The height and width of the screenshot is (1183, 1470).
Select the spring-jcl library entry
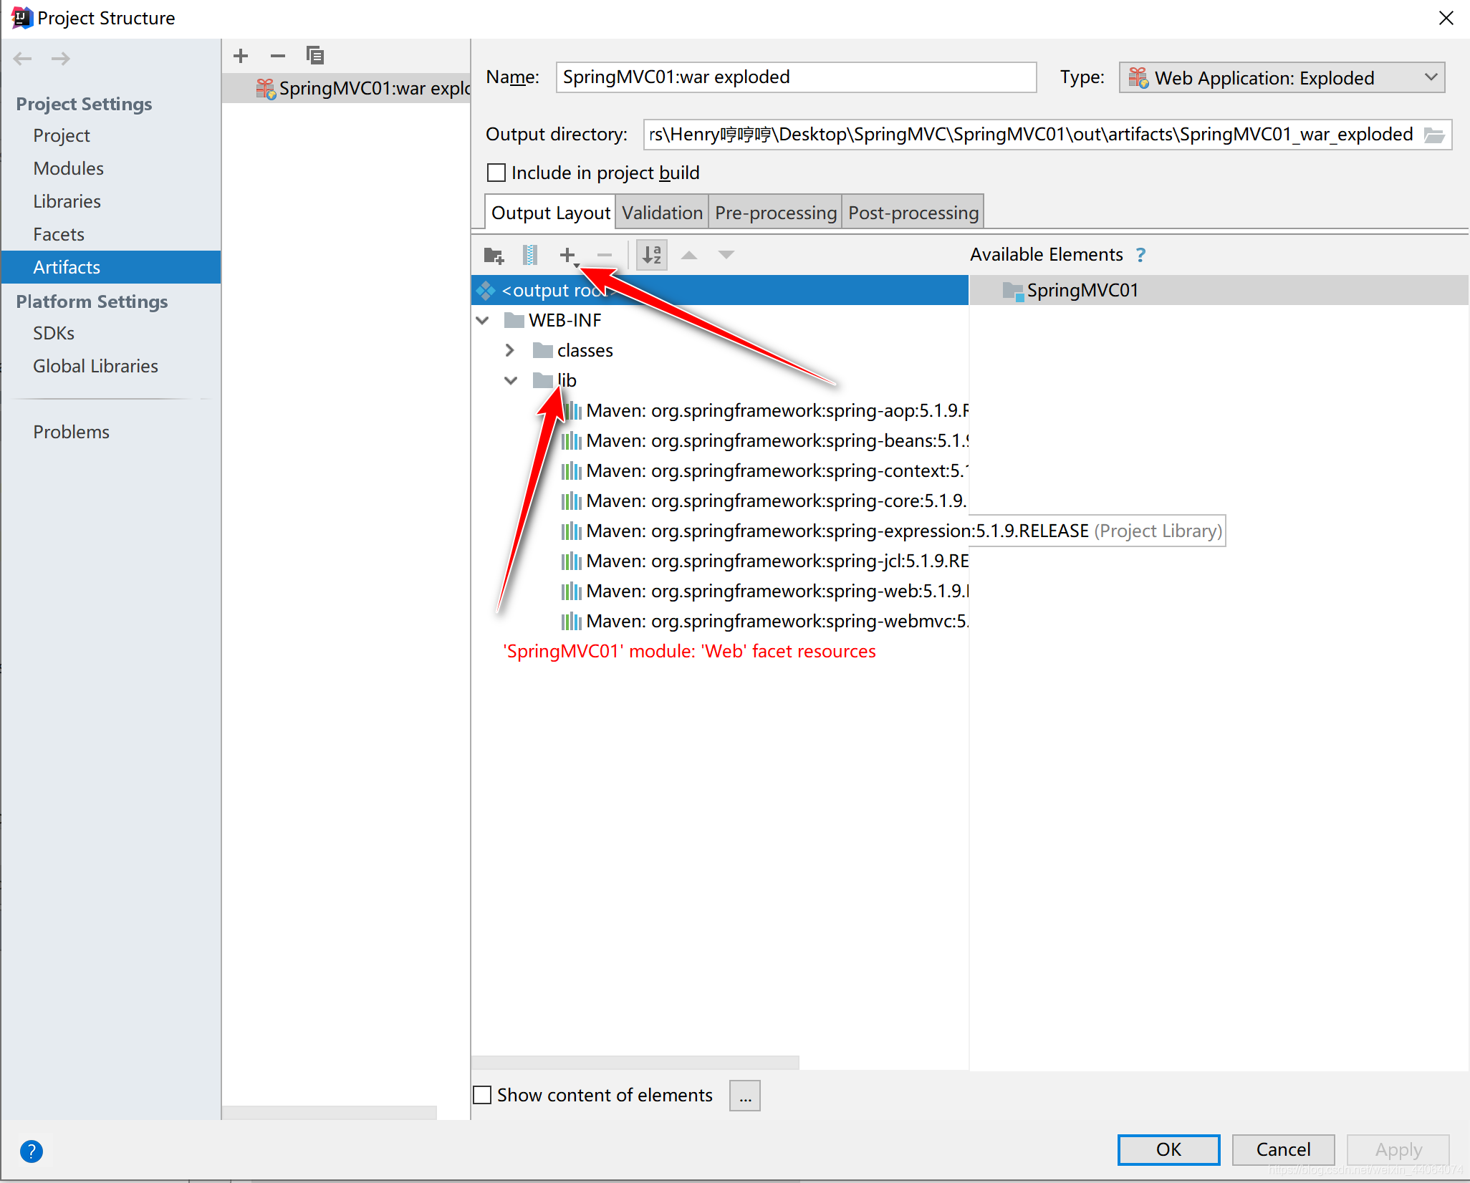click(764, 561)
